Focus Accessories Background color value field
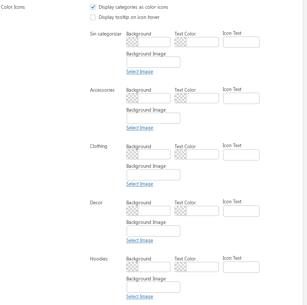 (x=154, y=98)
